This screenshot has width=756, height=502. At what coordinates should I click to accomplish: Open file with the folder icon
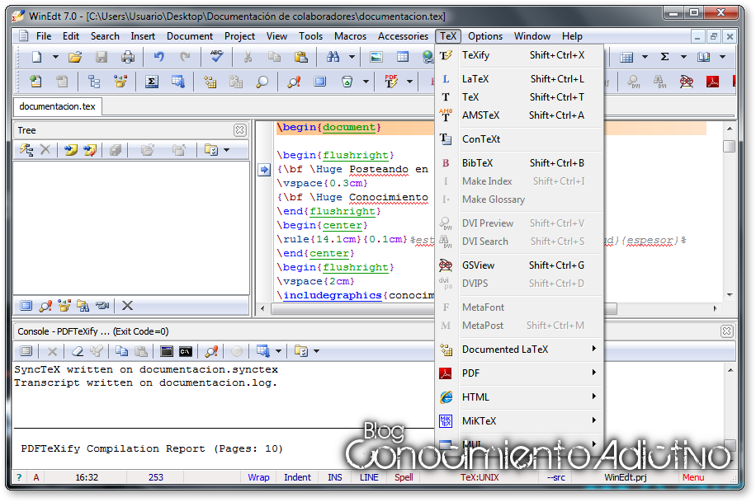tap(75, 57)
